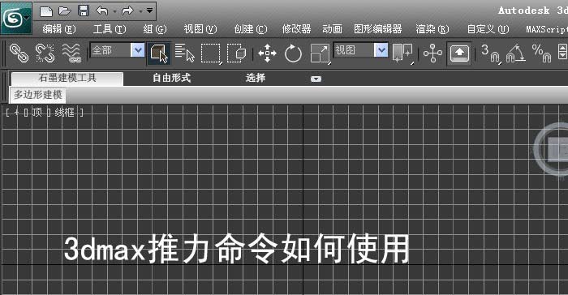Open the 创建(C) menu
The height and width of the screenshot is (295, 568).
tap(250, 29)
